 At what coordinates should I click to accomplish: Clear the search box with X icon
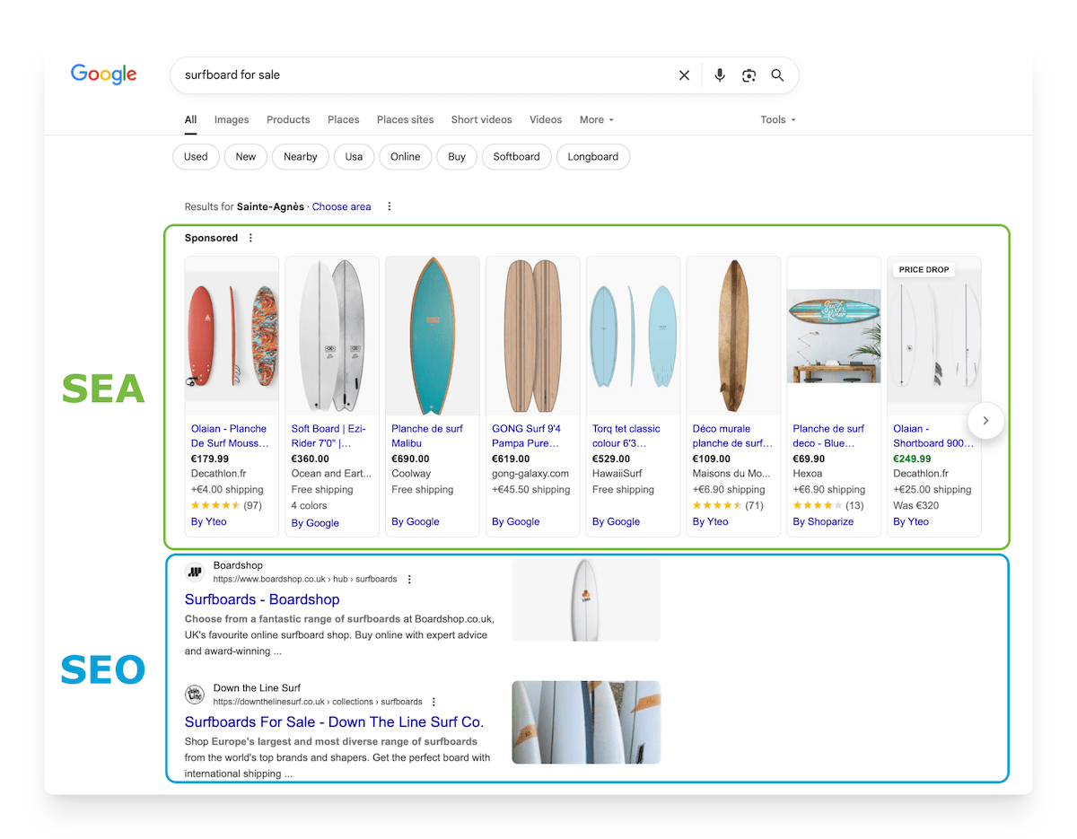684,75
